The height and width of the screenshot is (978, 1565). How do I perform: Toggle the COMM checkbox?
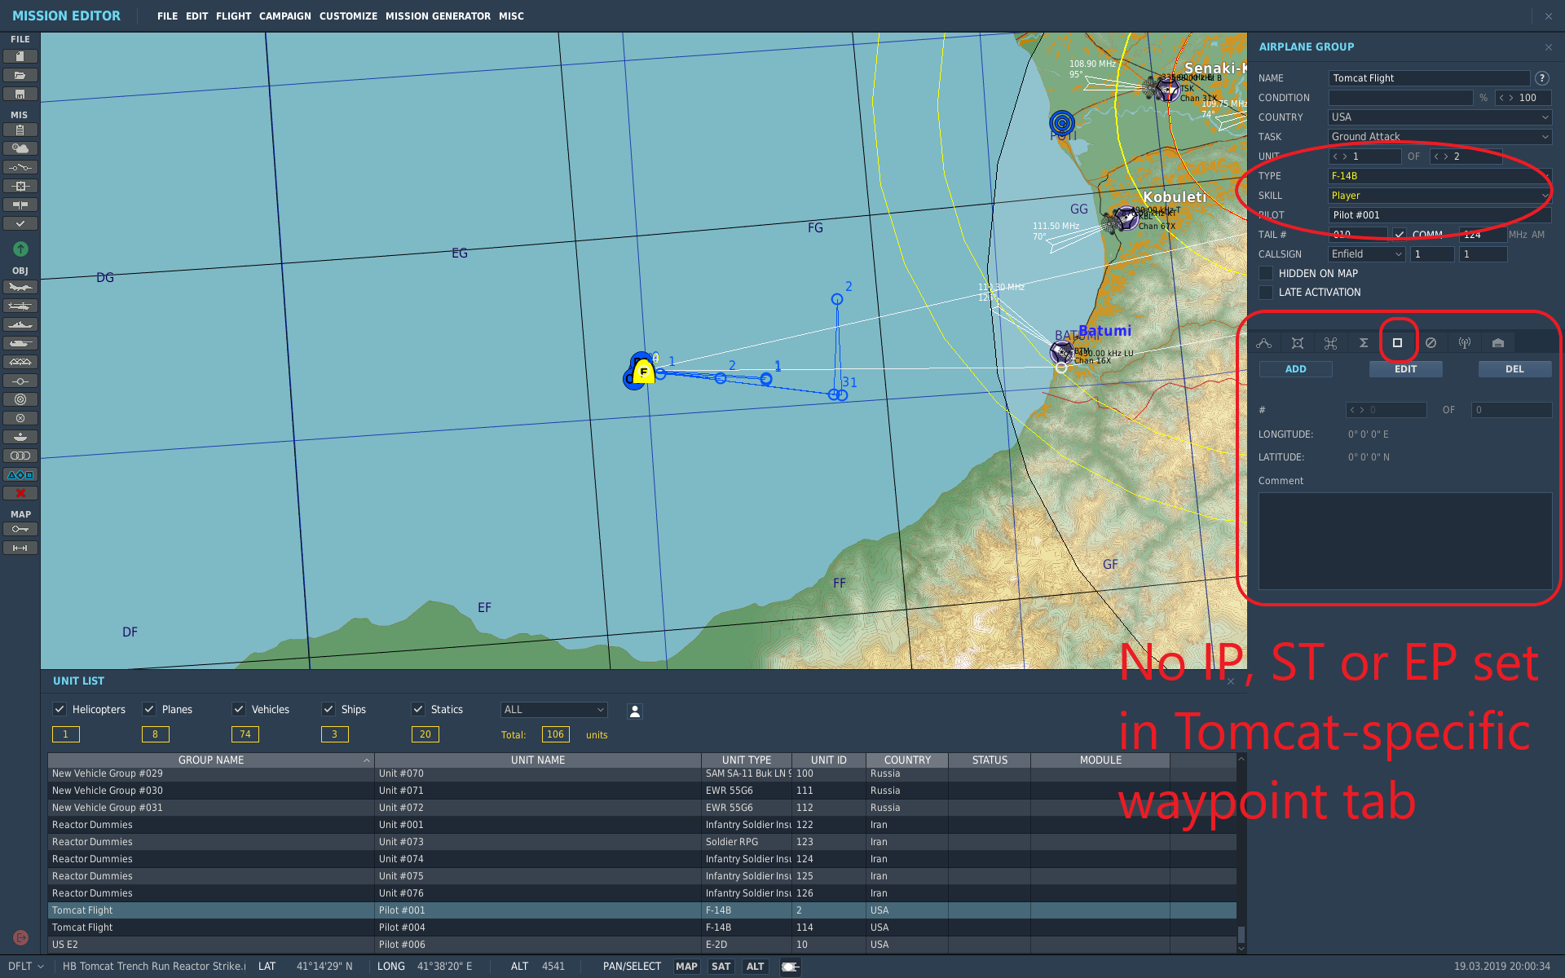click(1400, 234)
